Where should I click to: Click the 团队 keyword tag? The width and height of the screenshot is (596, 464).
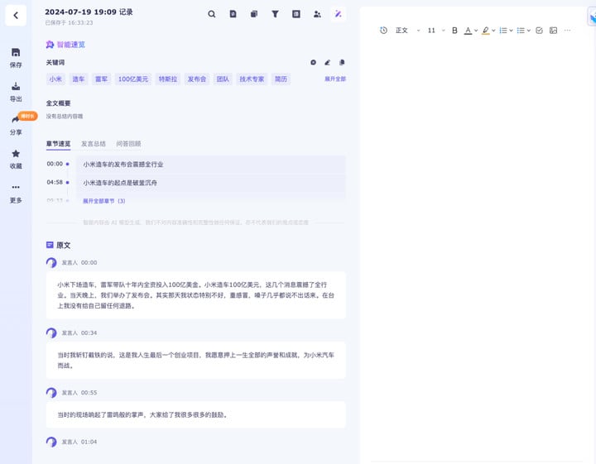223,79
